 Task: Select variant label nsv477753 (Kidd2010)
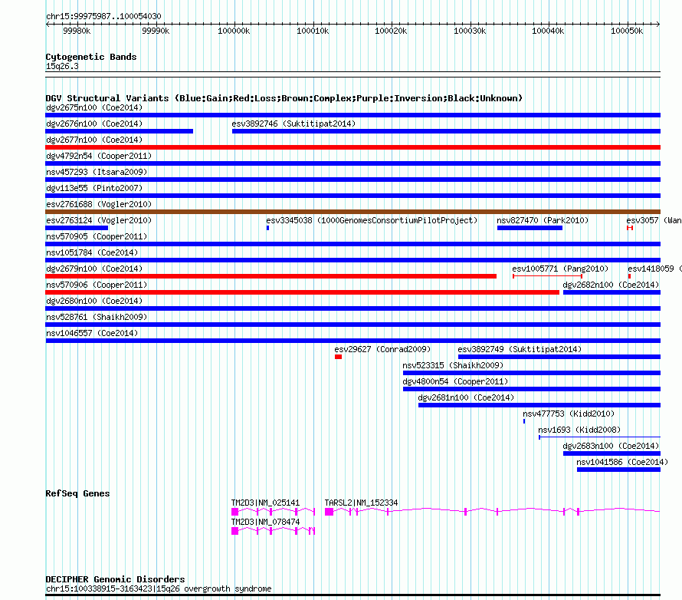click(569, 414)
